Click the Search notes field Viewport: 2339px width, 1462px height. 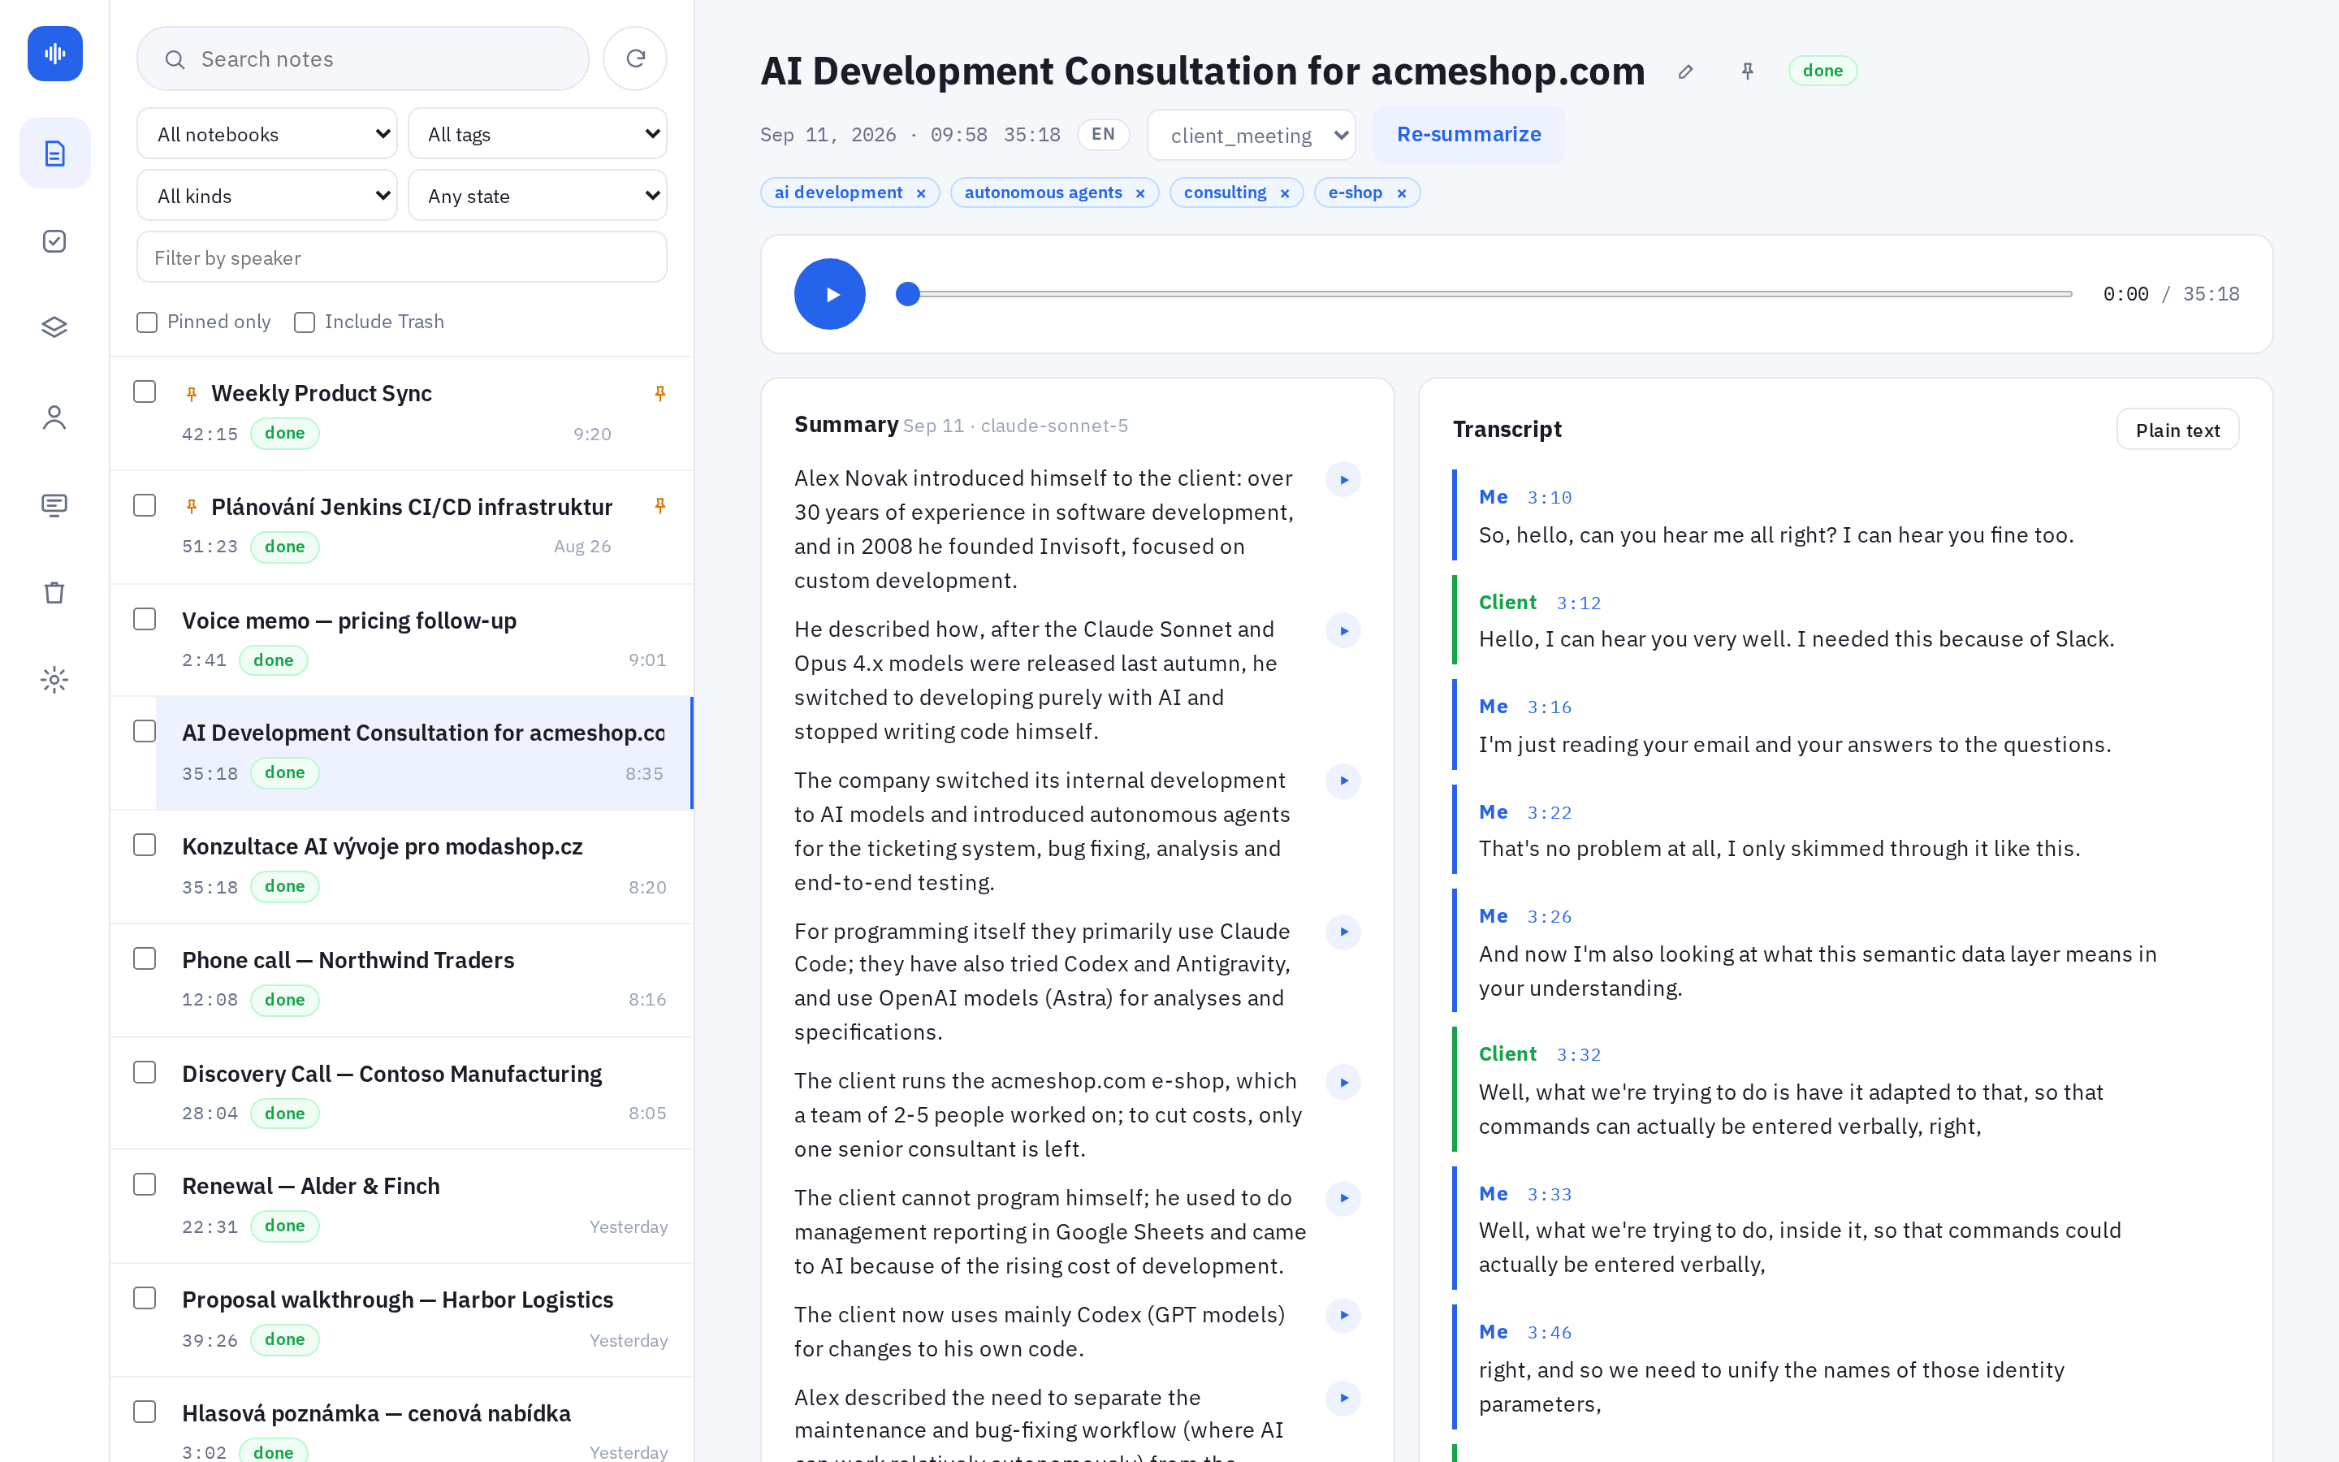tap(362, 59)
